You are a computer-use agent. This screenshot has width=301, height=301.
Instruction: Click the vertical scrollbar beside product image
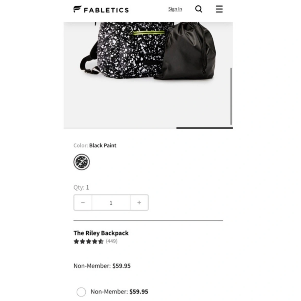coord(231,96)
